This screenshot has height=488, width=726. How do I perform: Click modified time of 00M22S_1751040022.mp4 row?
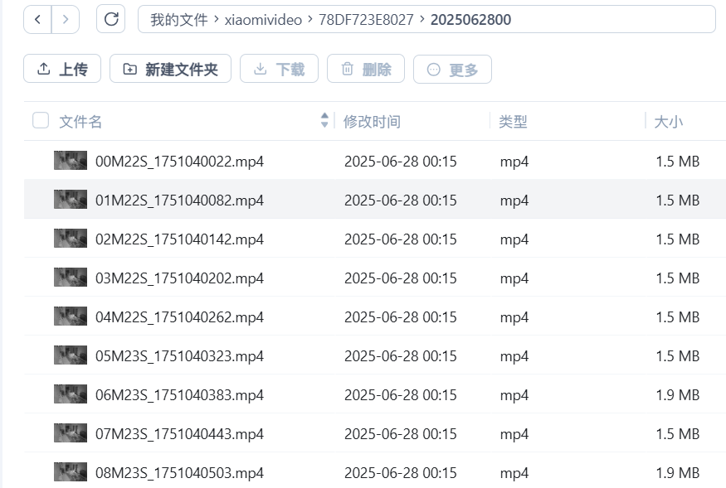pos(401,162)
